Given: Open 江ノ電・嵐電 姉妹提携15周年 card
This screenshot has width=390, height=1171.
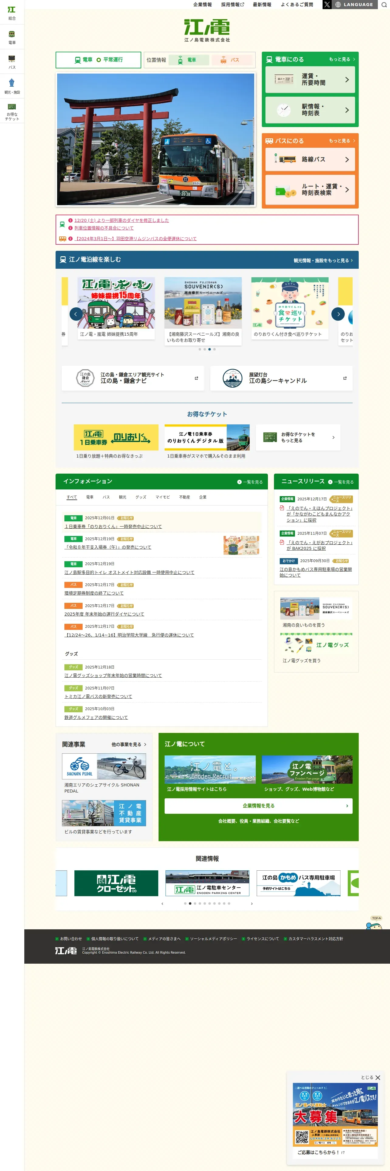Looking at the screenshot, I should click(x=116, y=309).
